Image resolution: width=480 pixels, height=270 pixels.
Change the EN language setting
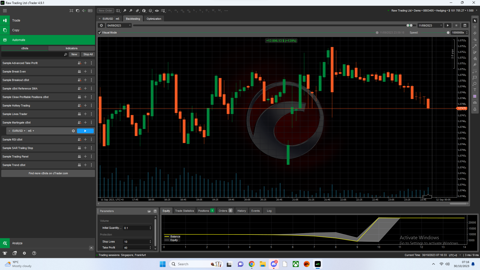[x=90, y=10]
